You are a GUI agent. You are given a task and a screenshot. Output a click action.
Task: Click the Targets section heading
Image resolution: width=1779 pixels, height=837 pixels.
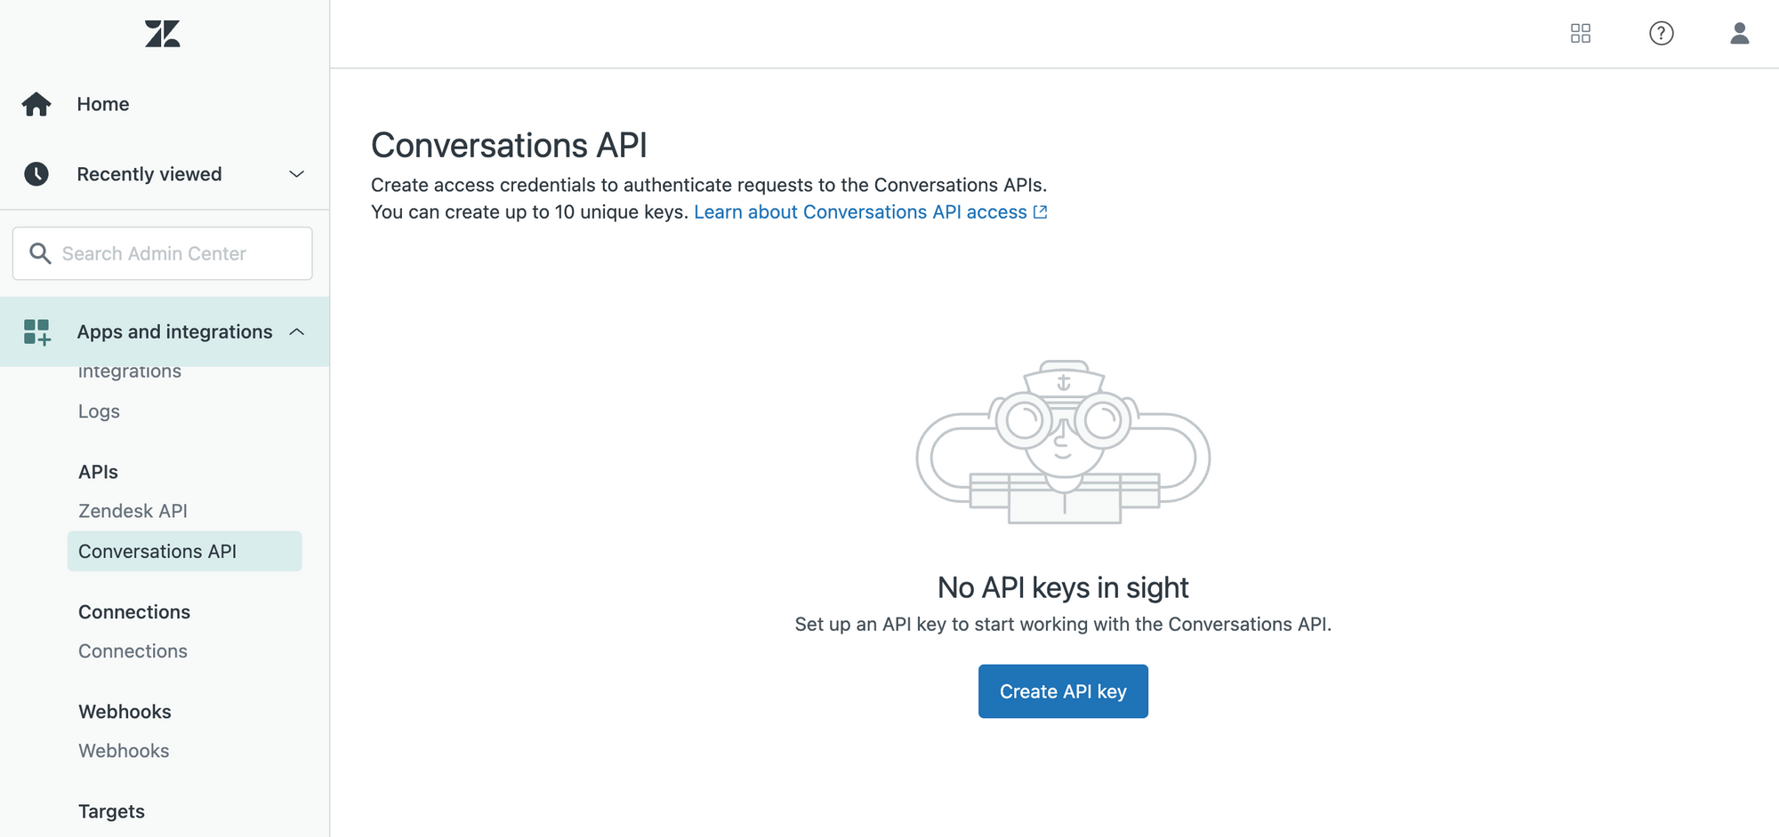(x=111, y=811)
